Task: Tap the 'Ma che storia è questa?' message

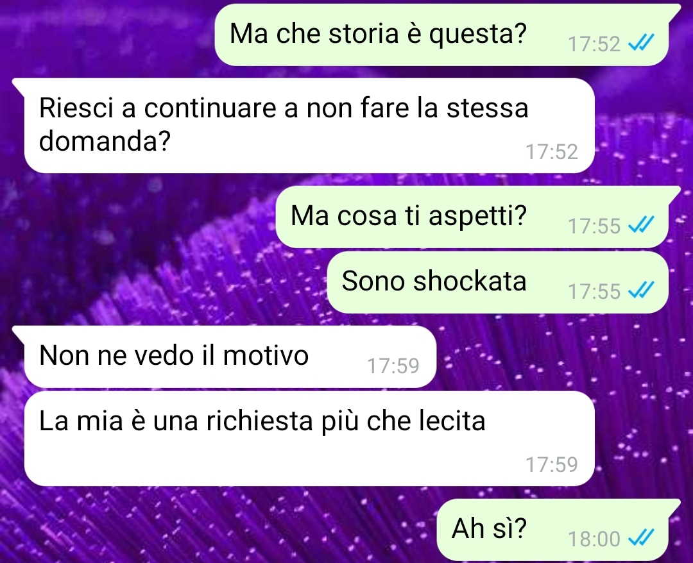Action: (441, 35)
